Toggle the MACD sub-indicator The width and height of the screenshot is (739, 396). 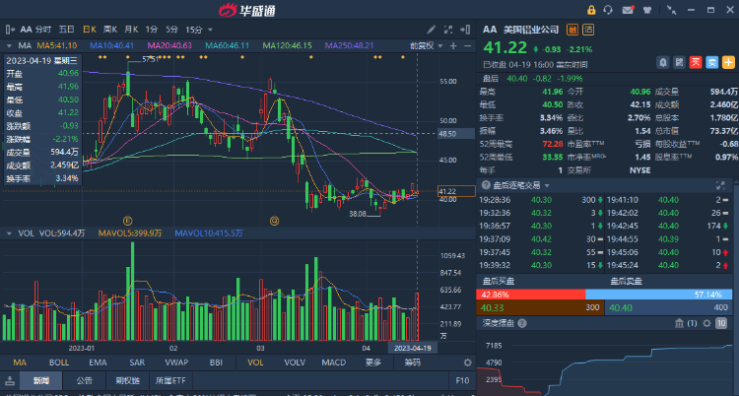click(x=334, y=363)
